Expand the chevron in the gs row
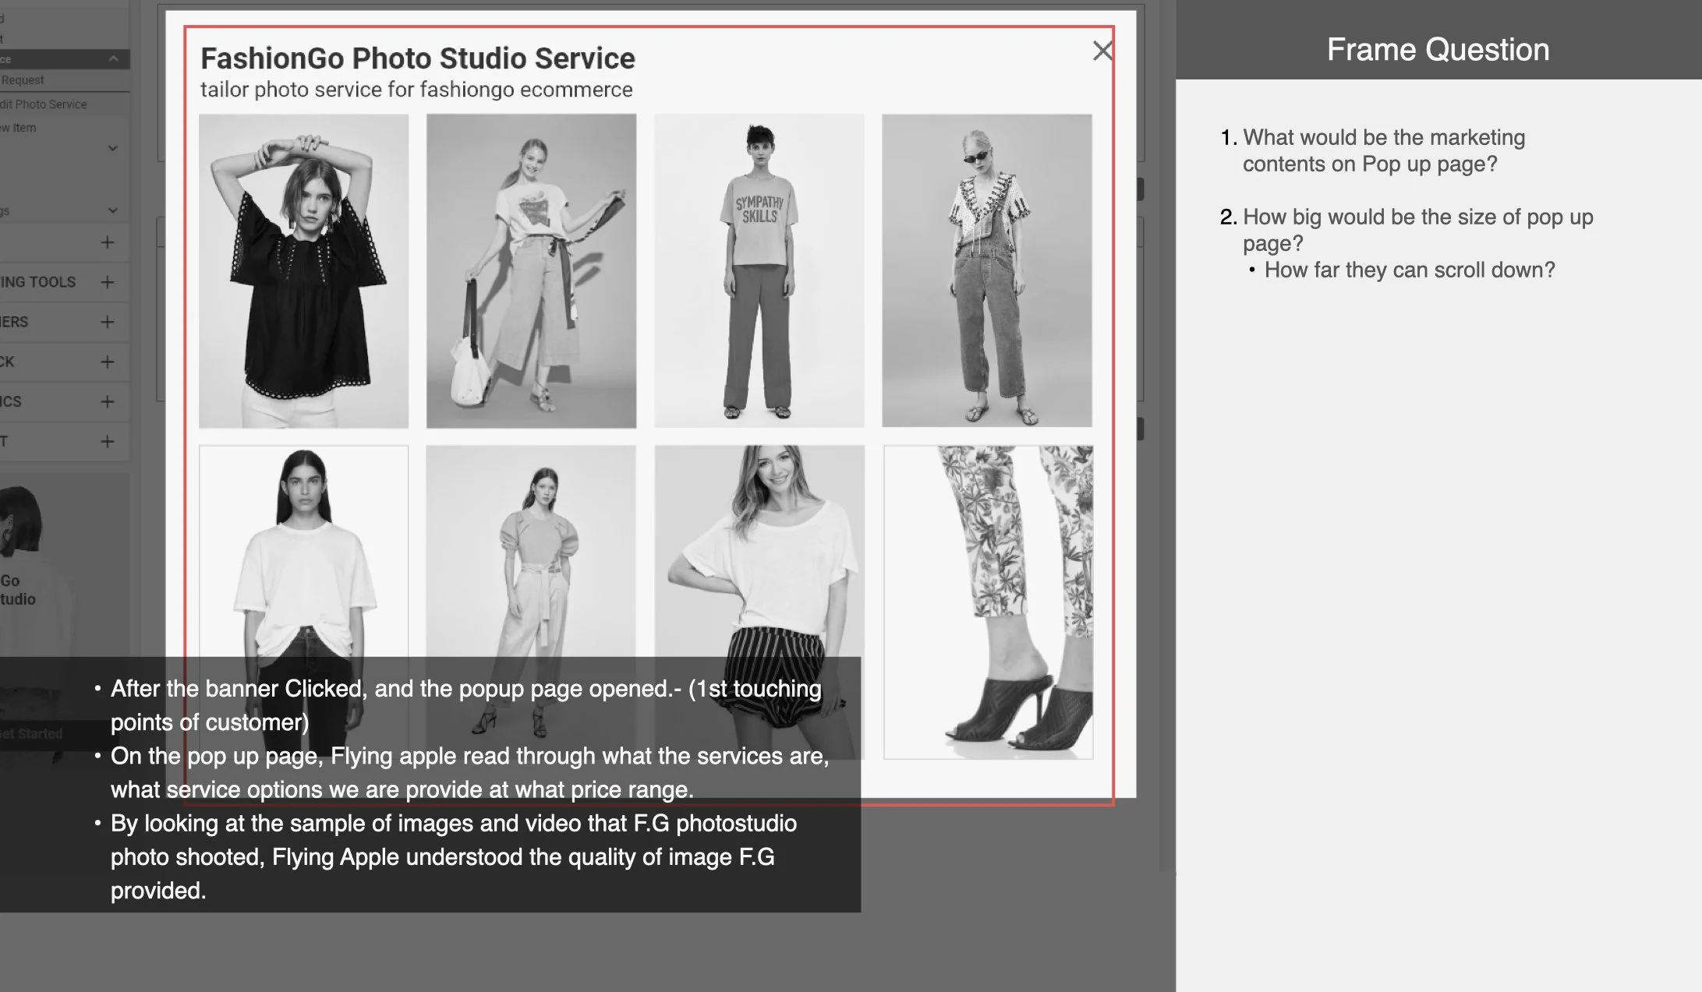Image resolution: width=1702 pixels, height=992 pixels. [x=113, y=210]
